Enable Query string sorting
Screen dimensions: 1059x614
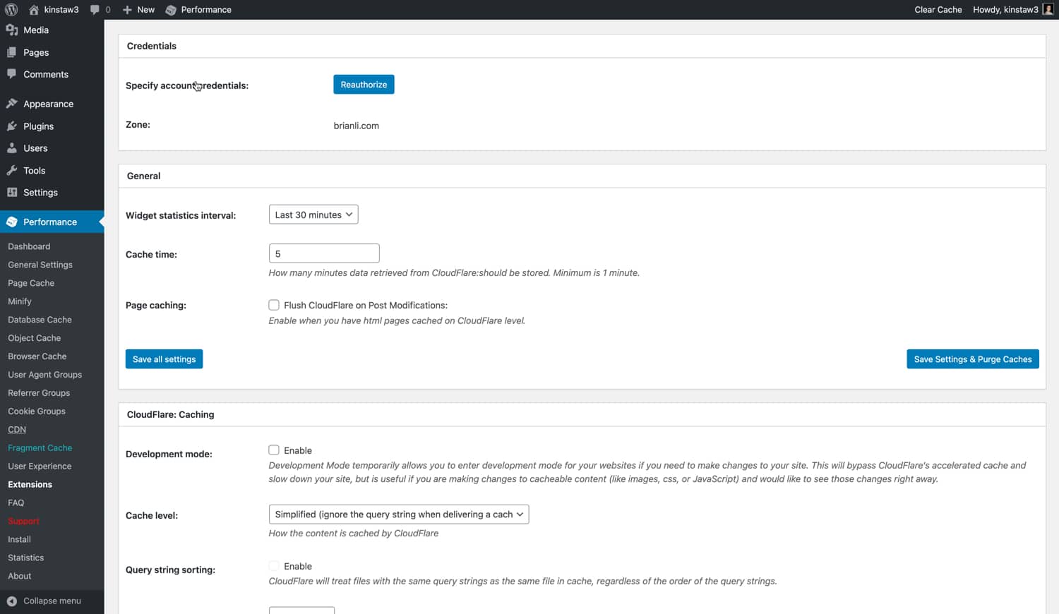pyautogui.click(x=274, y=565)
